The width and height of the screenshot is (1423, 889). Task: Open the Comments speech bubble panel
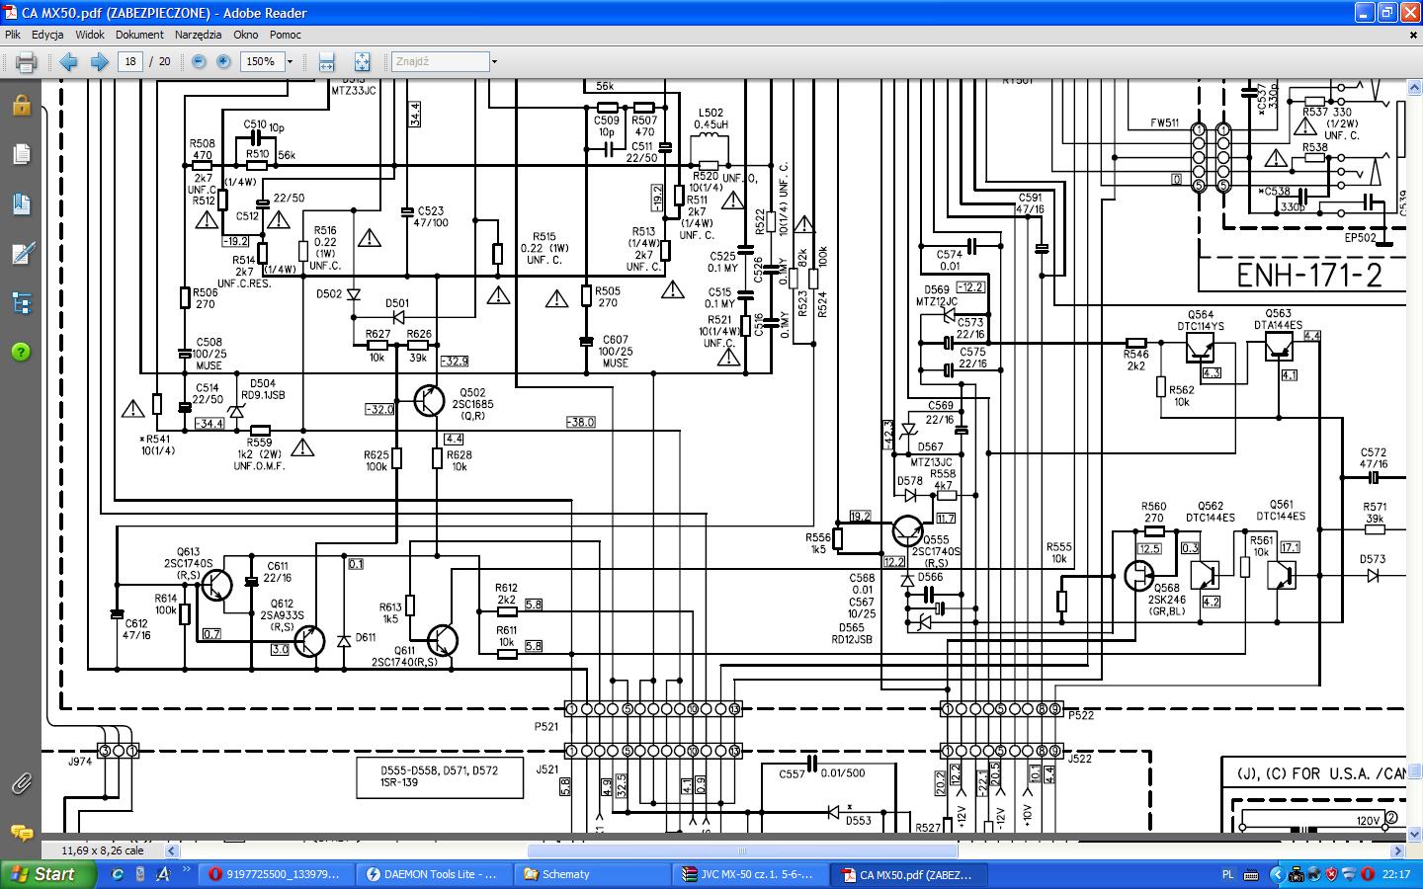pos(21,832)
